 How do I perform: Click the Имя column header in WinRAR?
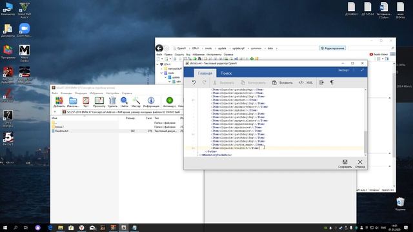coord(54,118)
